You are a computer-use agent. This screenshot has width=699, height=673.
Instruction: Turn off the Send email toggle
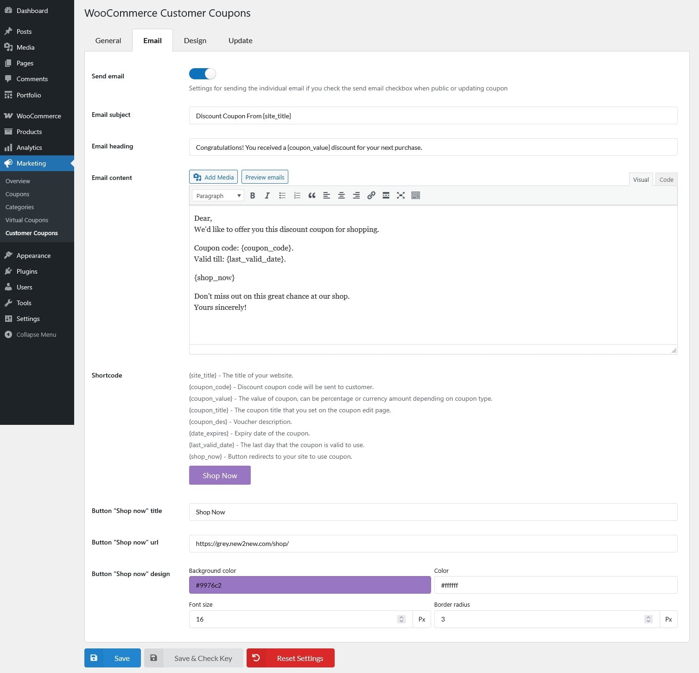click(203, 74)
